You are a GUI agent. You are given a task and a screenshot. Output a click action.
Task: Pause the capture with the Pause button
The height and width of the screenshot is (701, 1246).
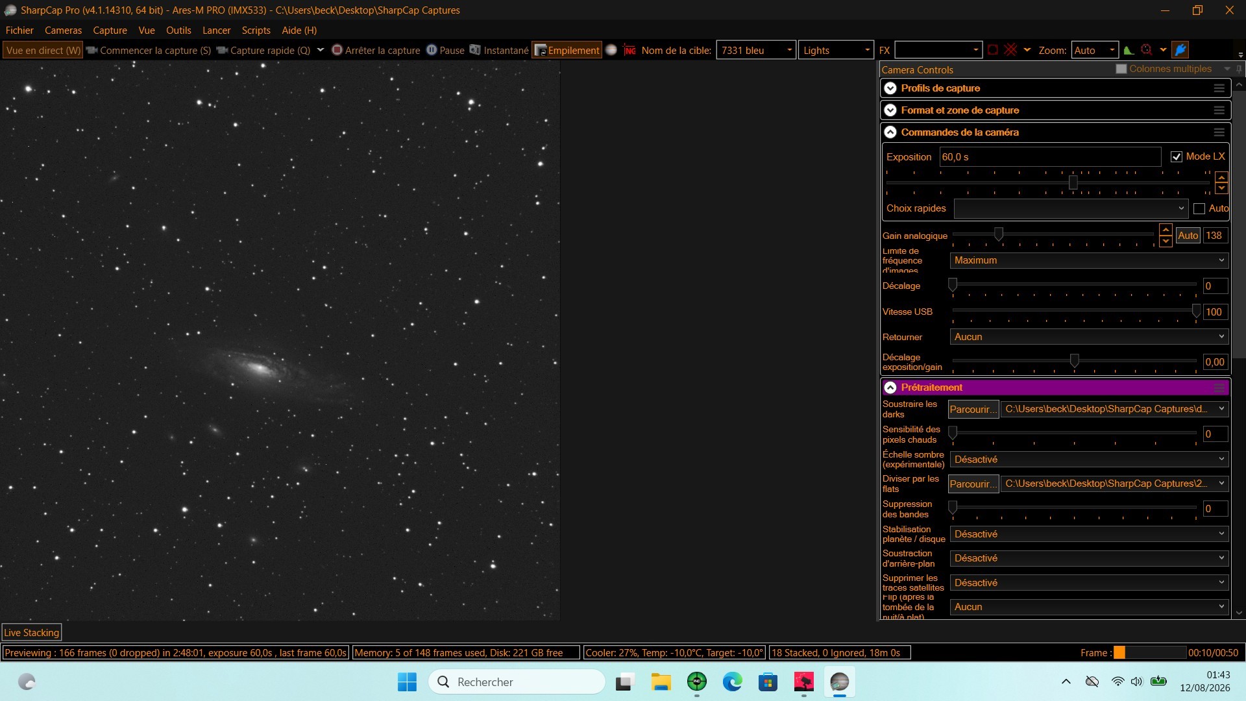[445, 50]
